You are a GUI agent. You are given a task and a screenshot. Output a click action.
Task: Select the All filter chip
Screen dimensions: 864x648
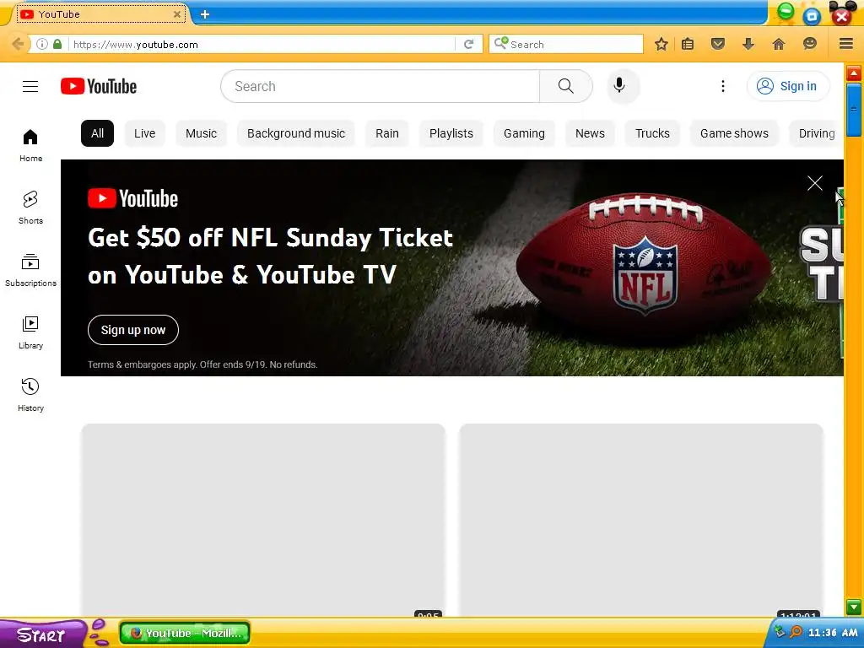[98, 133]
